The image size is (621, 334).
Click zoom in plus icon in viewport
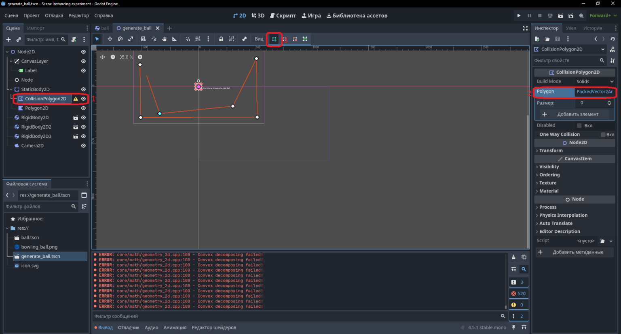coord(140,57)
